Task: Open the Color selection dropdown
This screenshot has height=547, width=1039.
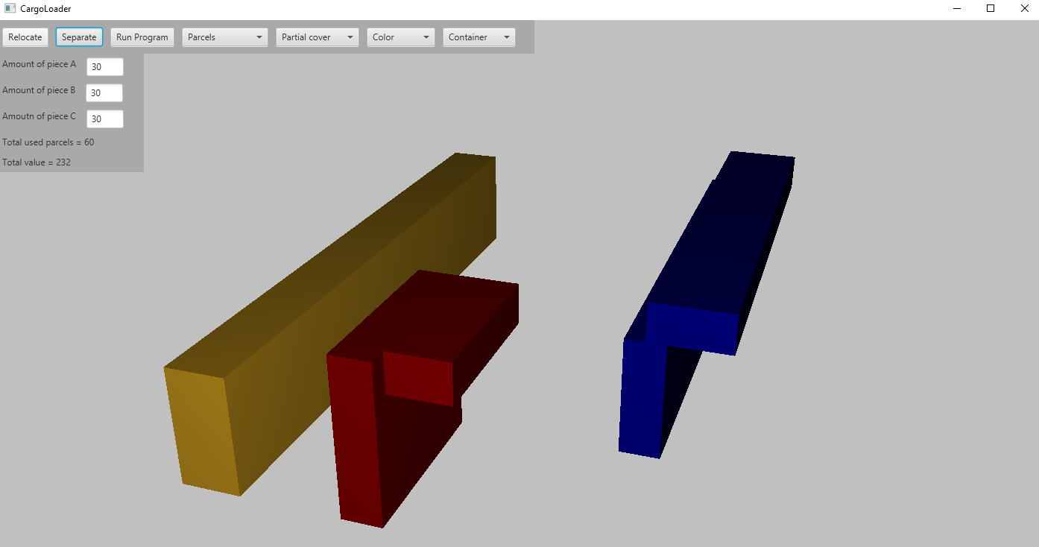Action: tap(400, 37)
